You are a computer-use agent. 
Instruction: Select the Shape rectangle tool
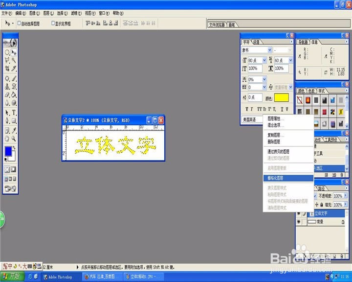pyautogui.click(x=14, y=120)
